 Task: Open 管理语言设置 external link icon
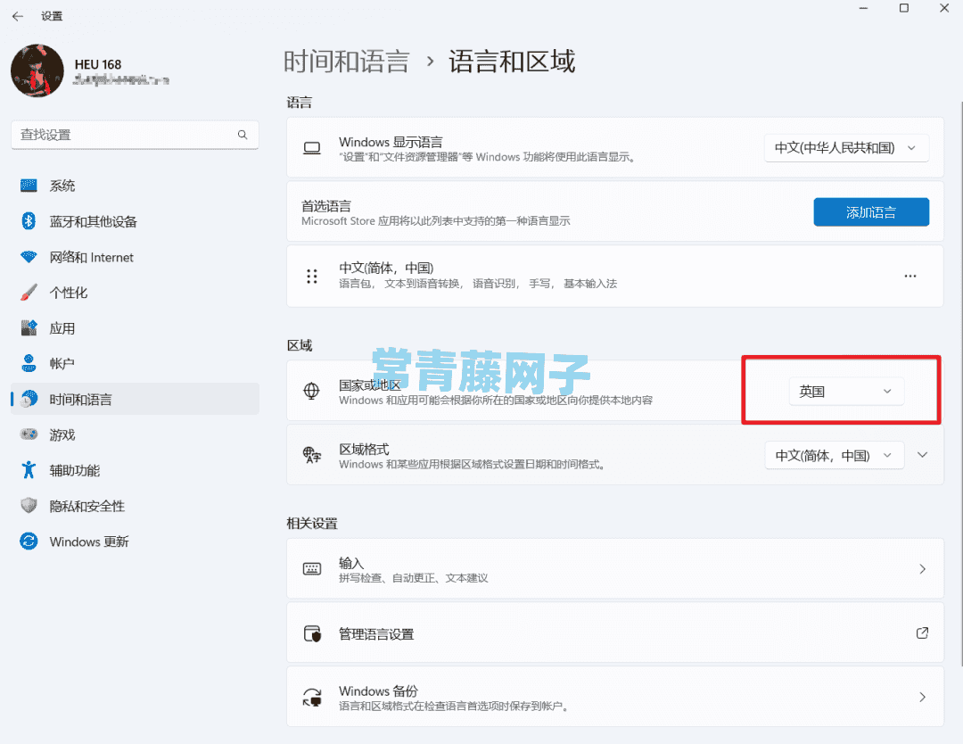pyautogui.click(x=923, y=632)
